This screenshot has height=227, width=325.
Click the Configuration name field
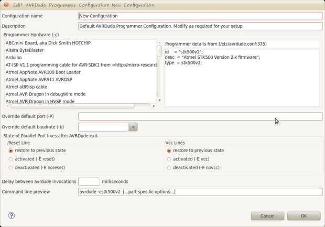pos(200,16)
